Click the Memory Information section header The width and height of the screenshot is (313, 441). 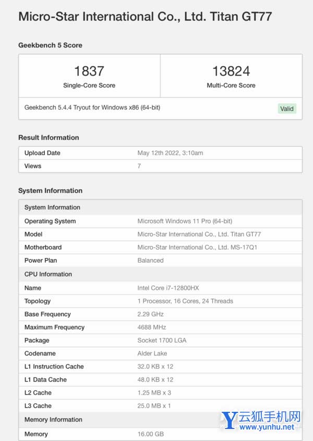click(53, 420)
